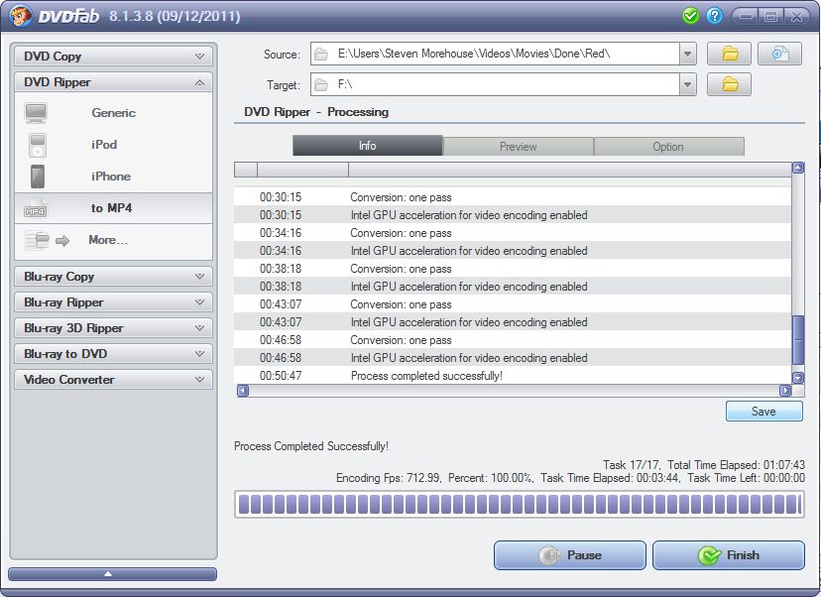This screenshot has height=597, width=821.
Task: Select log row 'Process completed successfully!'
Action: 513,376
